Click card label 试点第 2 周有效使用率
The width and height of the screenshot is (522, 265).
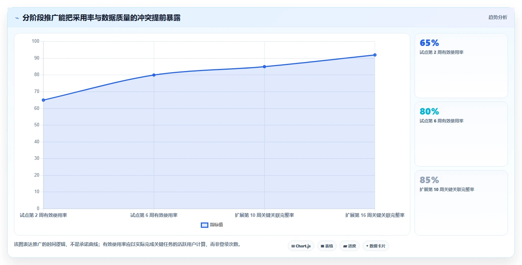coord(442,52)
